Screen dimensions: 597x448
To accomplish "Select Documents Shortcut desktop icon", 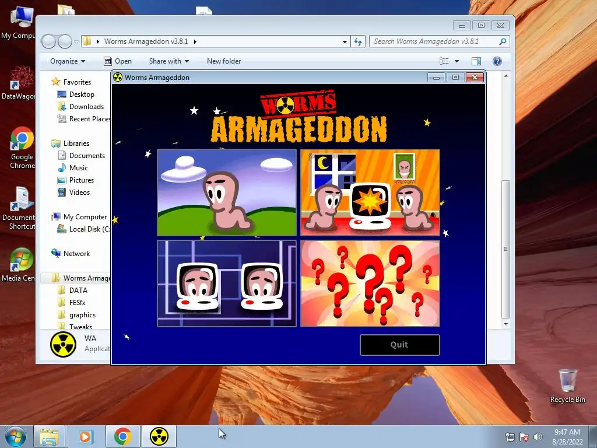I will click(19, 209).
